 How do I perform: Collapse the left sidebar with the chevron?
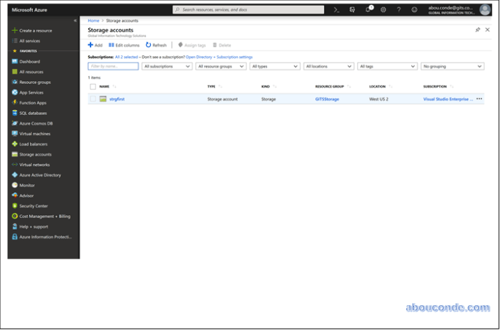tap(75, 20)
